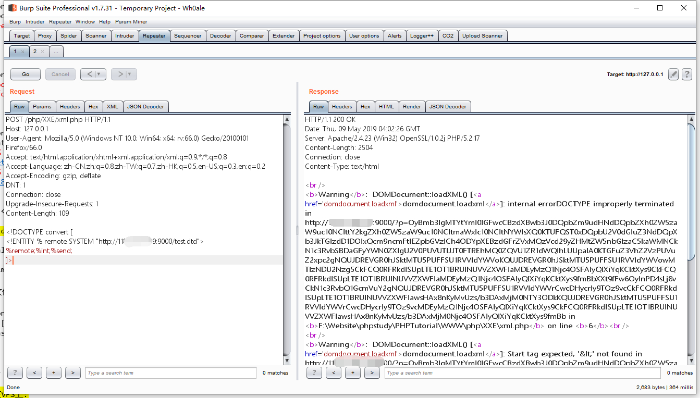Open the Intruder menu

[x=35, y=22]
